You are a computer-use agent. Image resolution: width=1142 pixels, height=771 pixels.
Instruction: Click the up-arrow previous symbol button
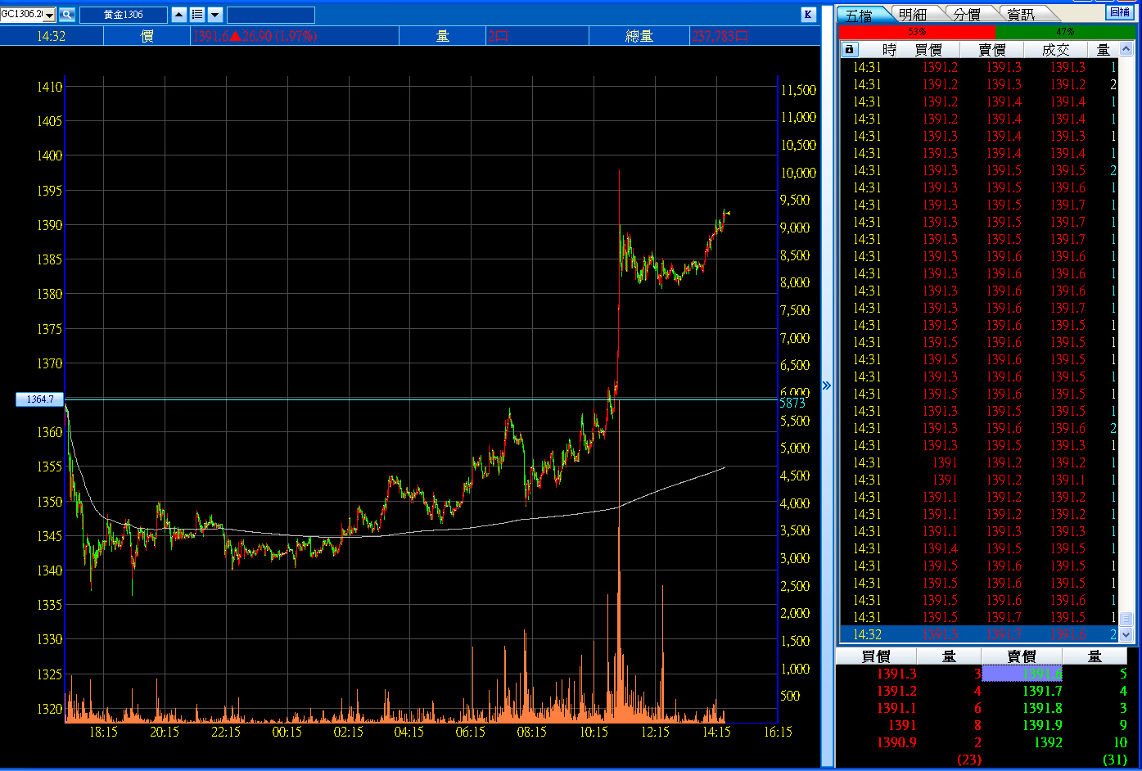179,15
